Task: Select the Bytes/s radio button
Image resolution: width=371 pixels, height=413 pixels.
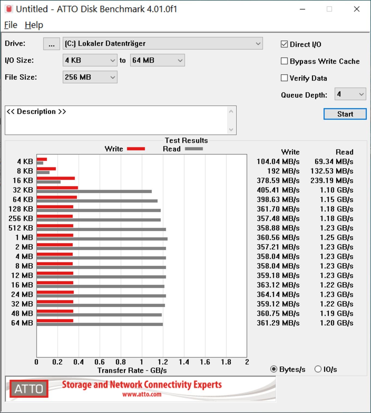Action: coord(274,369)
